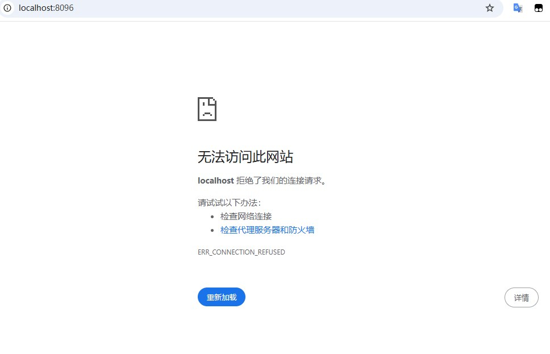
Task: Click the site information icon in address bar
Action: tap(7, 8)
